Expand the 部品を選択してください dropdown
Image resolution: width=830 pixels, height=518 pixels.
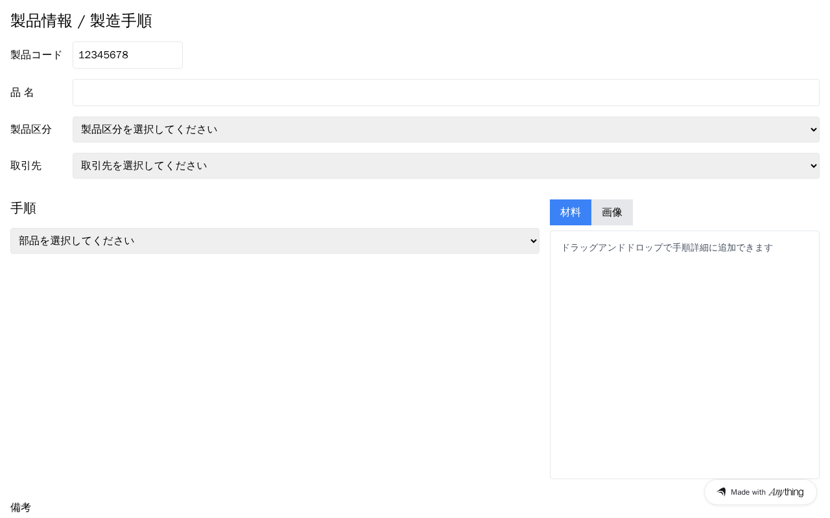coord(275,241)
